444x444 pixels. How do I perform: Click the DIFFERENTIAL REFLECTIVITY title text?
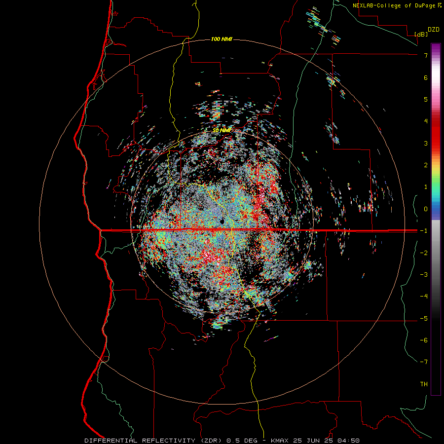(140, 441)
